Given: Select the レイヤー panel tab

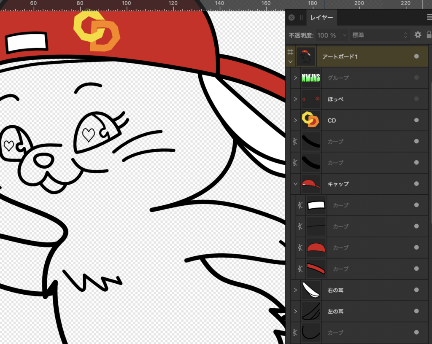Looking at the screenshot, I should pyautogui.click(x=321, y=18).
